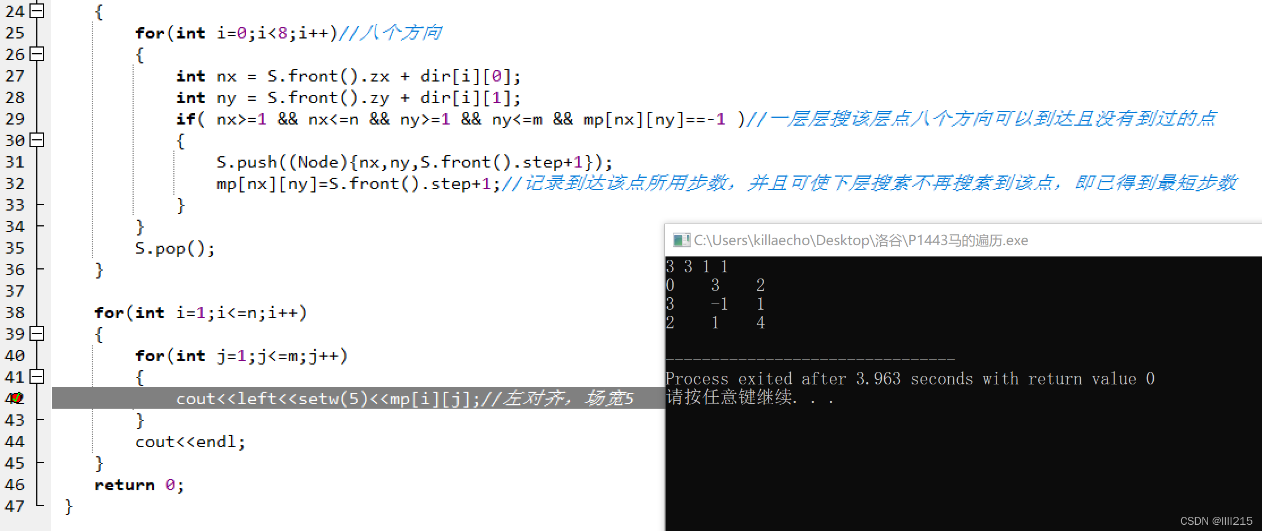This screenshot has height=531, width=1262.
Task: Click the CSDN @llll215 watermark link
Action: pyautogui.click(x=1216, y=520)
